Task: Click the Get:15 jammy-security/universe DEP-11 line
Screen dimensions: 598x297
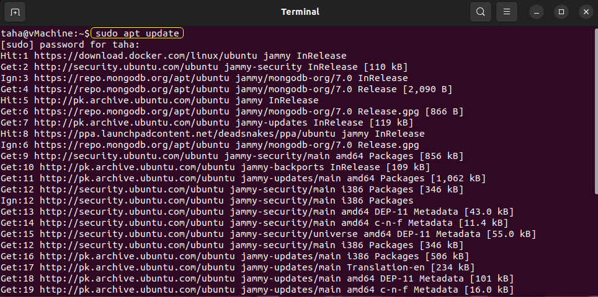Action: 268,234
